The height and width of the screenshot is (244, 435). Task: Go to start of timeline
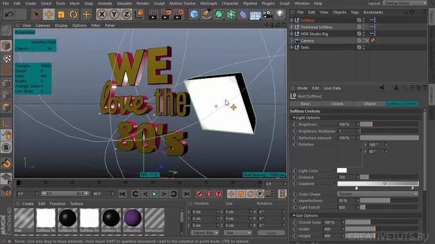click(x=122, y=194)
